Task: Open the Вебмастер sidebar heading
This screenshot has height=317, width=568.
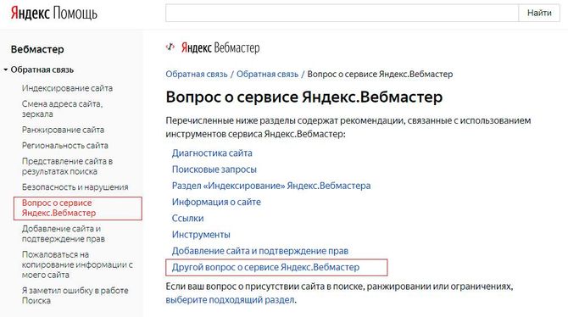Action: pyautogui.click(x=37, y=49)
